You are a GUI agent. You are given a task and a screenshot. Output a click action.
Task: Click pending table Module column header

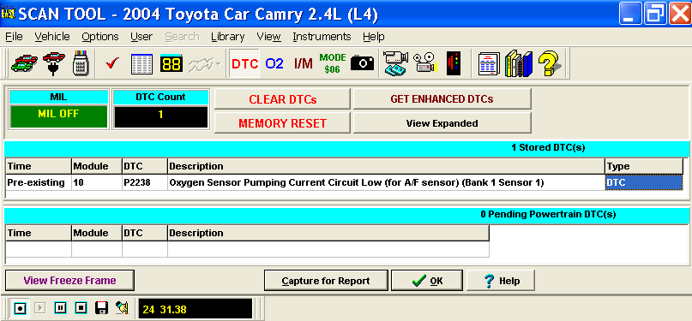(x=97, y=233)
